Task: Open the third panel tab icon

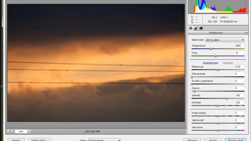Action: [201, 28]
